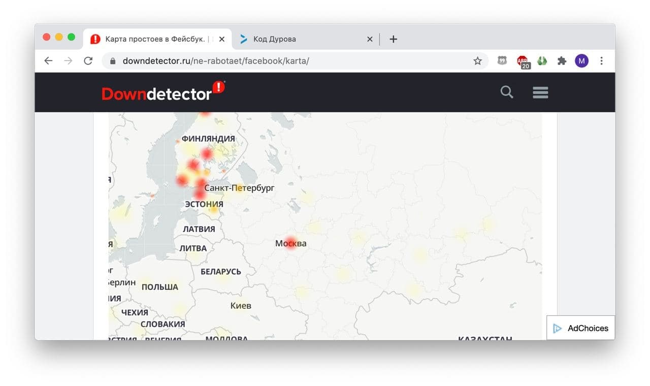The width and height of the screenshot is (650, 386).
Task: Click the Downdetector search magnifier icon
Action: (x=507, y=92)
